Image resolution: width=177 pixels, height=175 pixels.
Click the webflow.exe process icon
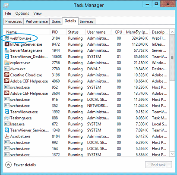click(7, 38)
